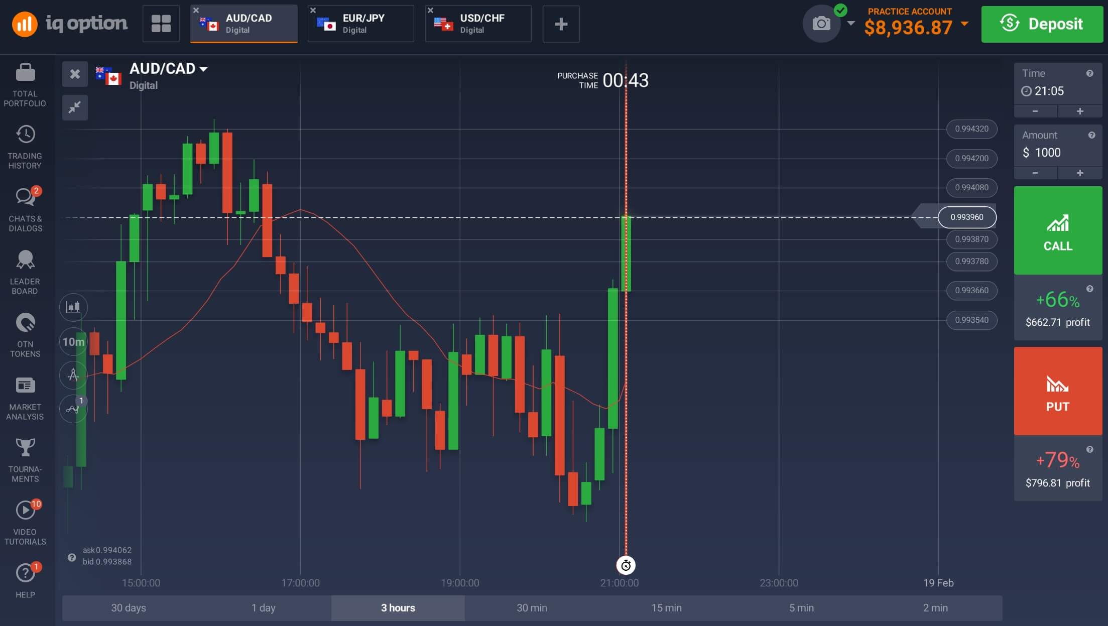Select the current strike 0.993960
Screen dimensions: 1108x626
pos(967,217)
